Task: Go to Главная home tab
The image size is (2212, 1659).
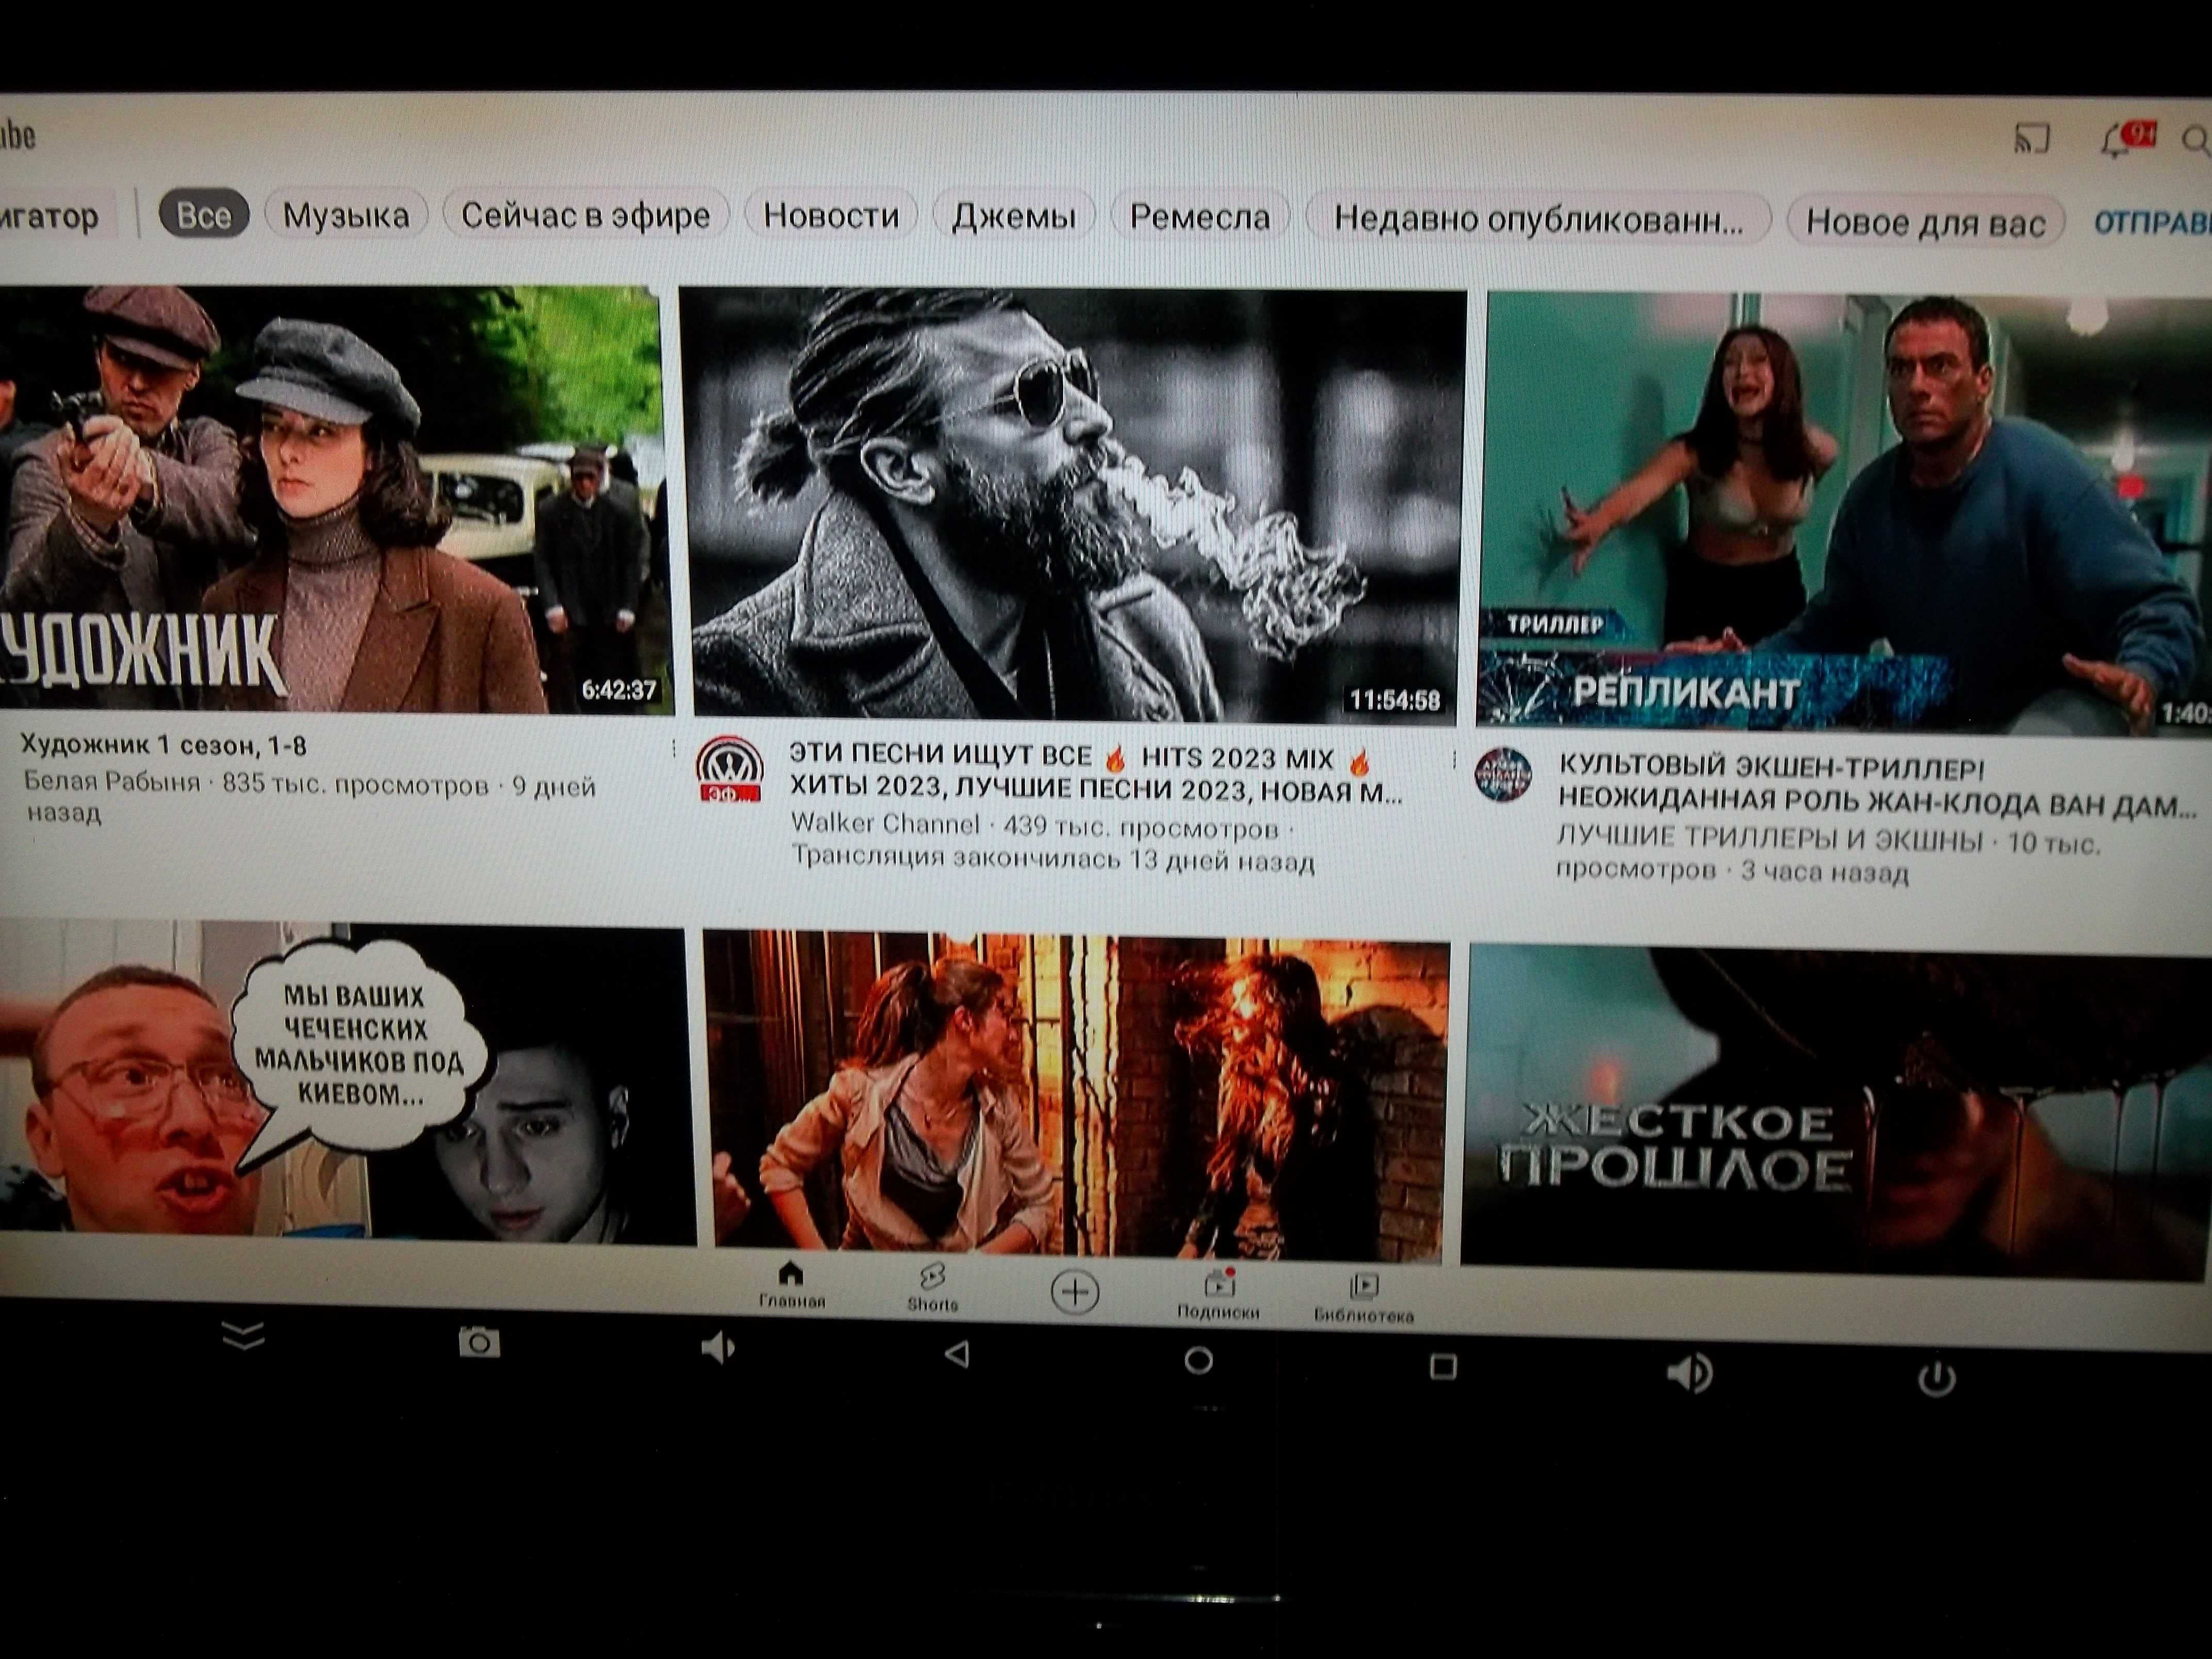Action: [790, 1284]
